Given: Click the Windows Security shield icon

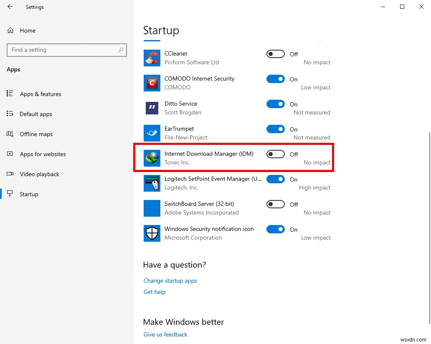Looking at the screenshot, I should [152, 233].
